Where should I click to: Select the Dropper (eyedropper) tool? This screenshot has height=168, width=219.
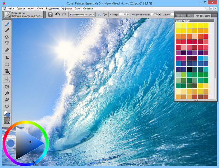click(x=7, y=31)
